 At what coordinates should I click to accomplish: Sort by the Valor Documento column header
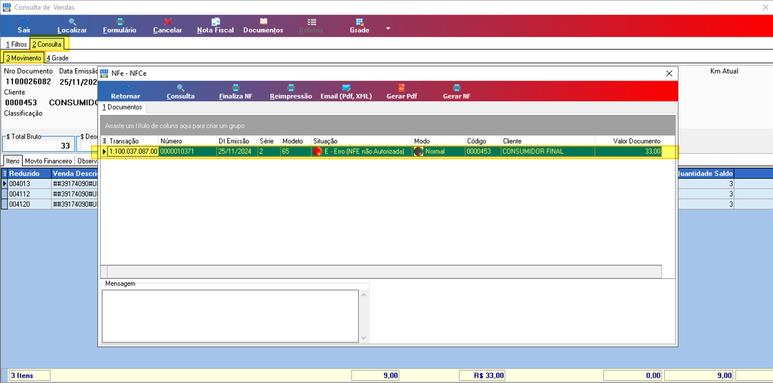(628, 141)
